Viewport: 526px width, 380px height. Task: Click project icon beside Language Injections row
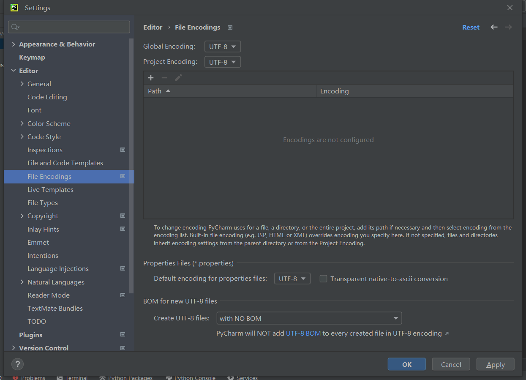point(123,268)
